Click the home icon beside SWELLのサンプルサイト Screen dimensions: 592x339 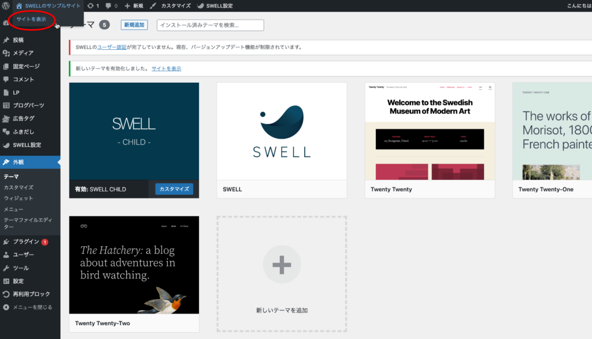pyautogui.click(x=19, y=6)
